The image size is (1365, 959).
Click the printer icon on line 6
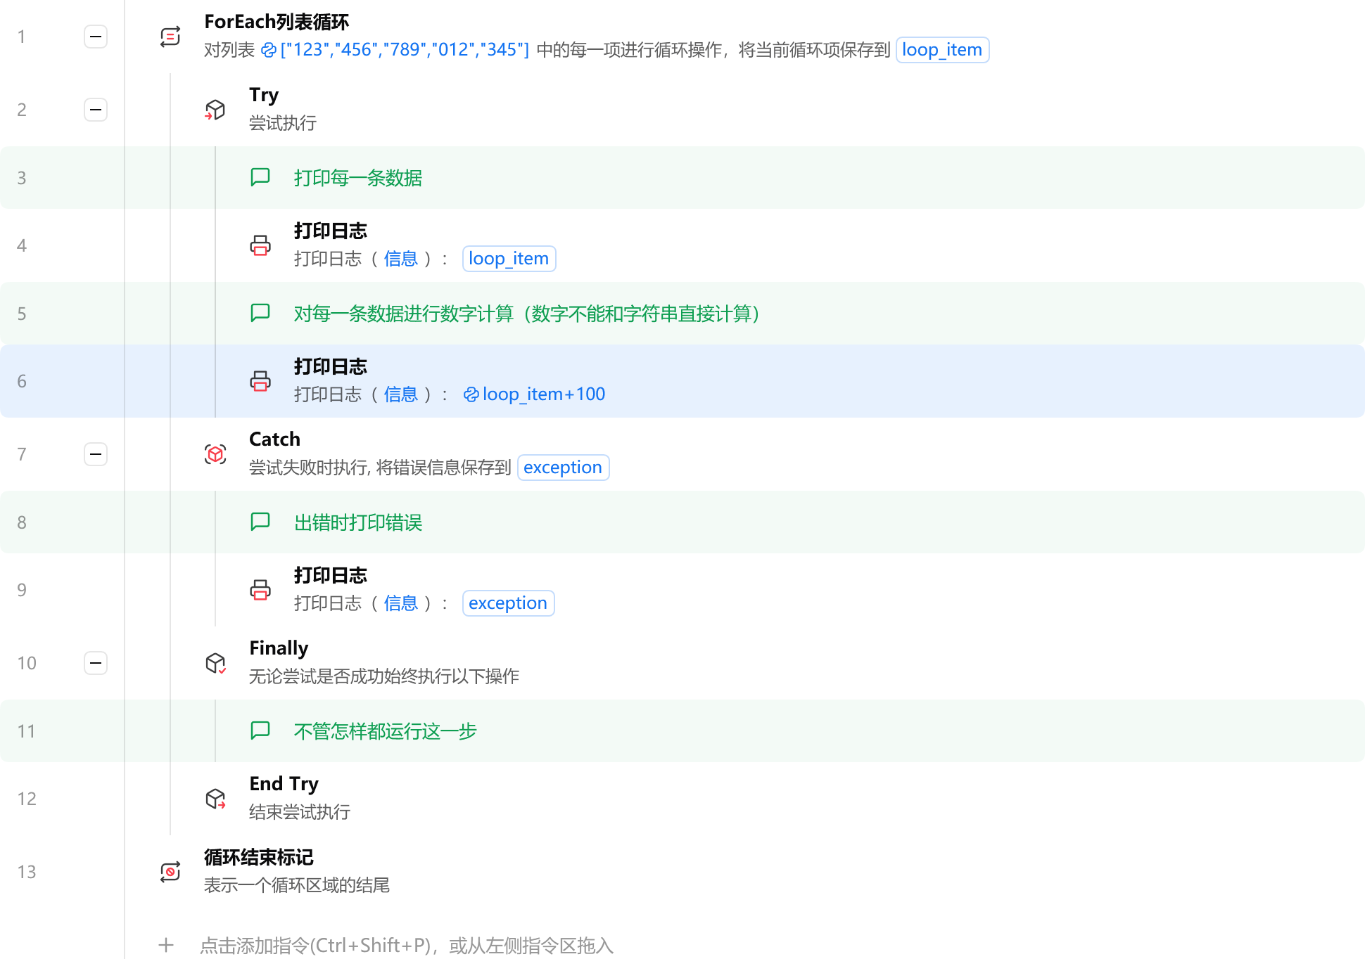260,381
